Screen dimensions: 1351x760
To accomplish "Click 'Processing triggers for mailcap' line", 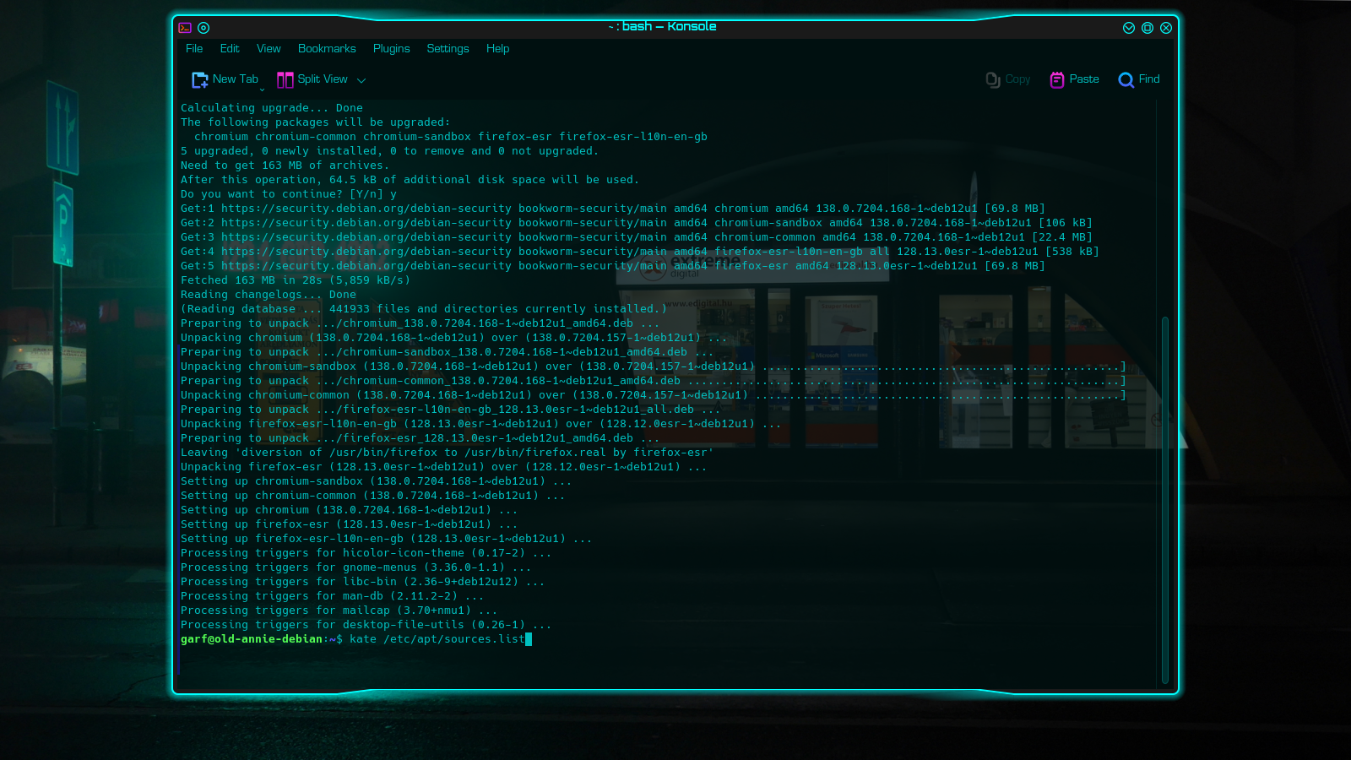I will 339,611.
